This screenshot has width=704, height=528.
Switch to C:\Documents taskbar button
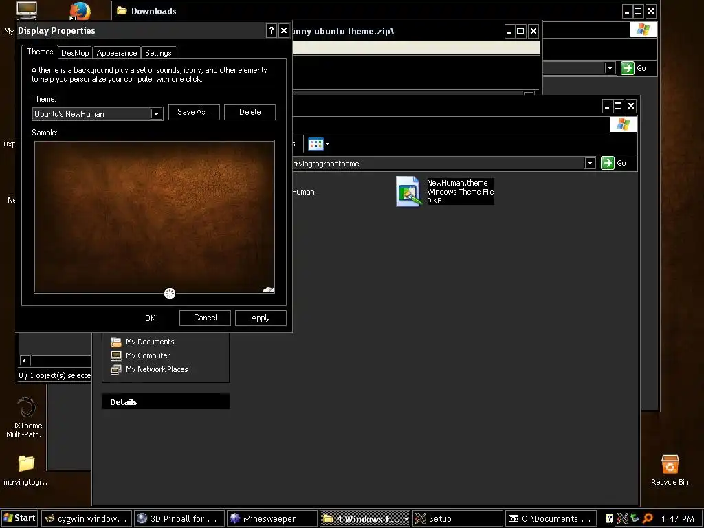(x=551, y=518)
